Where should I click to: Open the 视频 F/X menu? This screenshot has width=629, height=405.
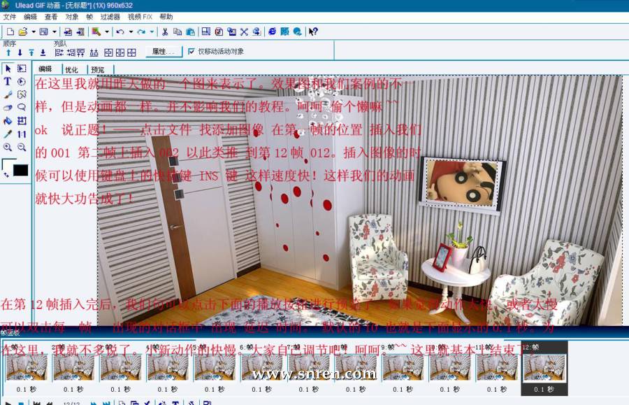pyautogui.click(x=140, y=17)
